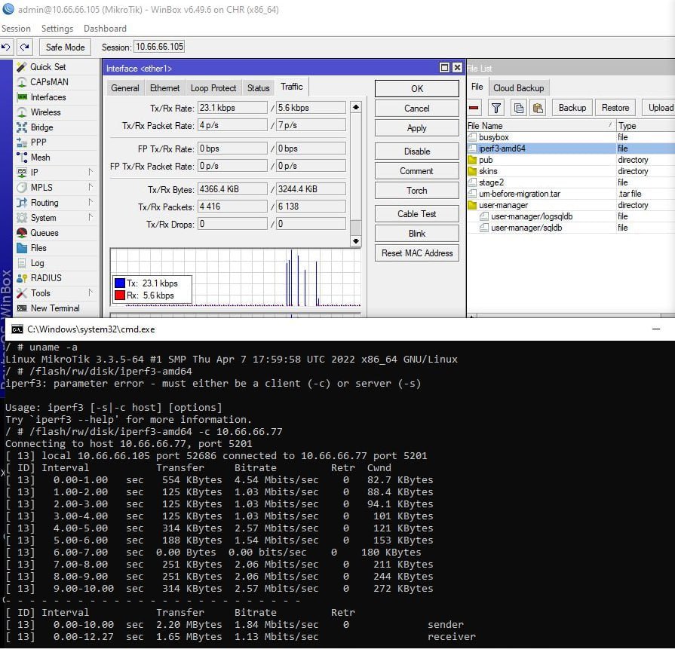Image resolution: width=675 pixels, height=649 pixels.
Task: Open the Session menu
Action: pos(17,29)
